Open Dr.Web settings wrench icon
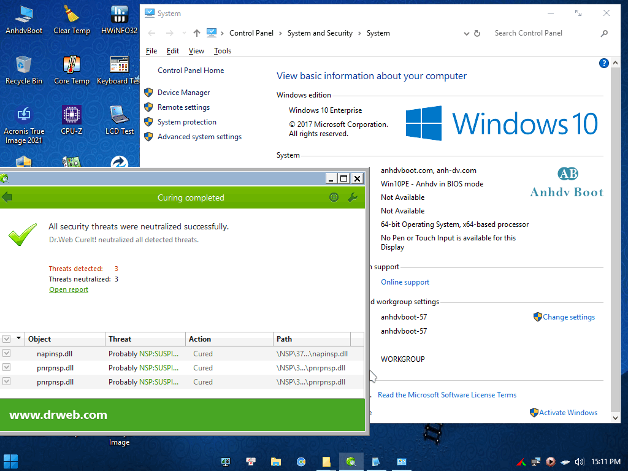 coord(353,197)
